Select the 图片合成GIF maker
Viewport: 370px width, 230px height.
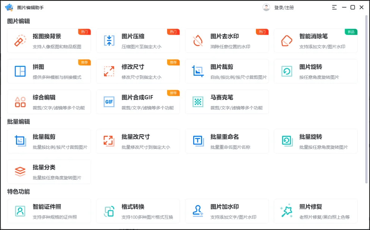[138, 101]
